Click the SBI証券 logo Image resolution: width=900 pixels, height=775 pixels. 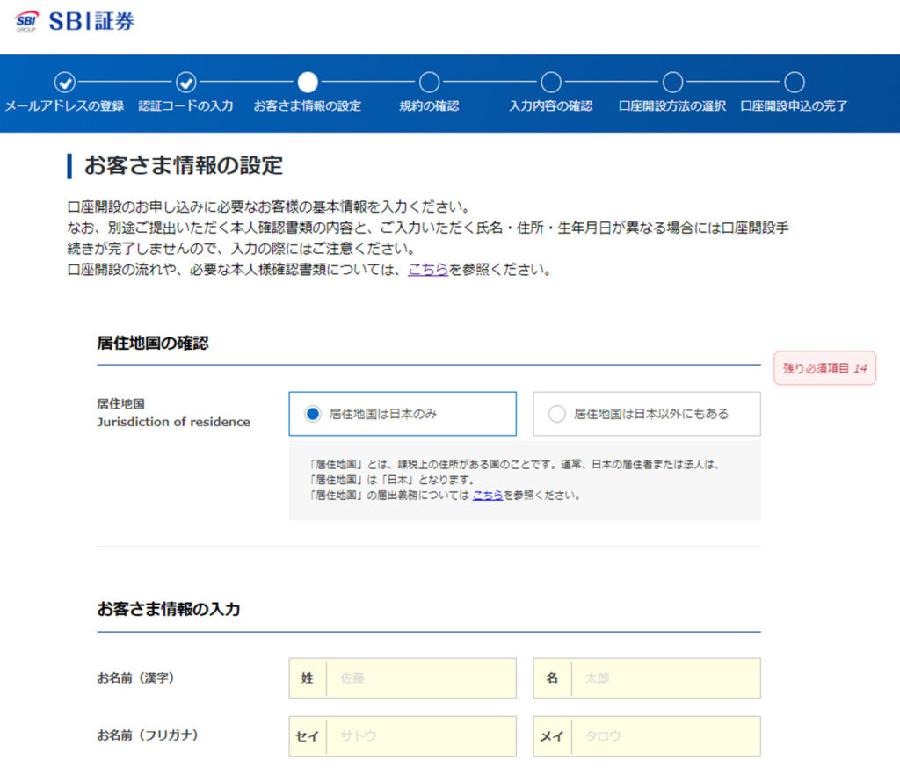tap(74, 21)
